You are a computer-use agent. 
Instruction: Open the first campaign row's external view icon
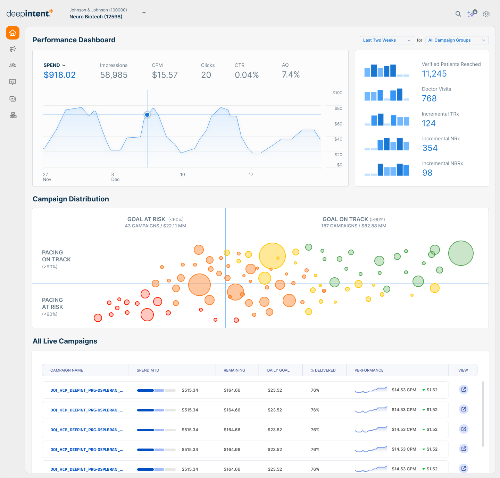click(464, 390)
